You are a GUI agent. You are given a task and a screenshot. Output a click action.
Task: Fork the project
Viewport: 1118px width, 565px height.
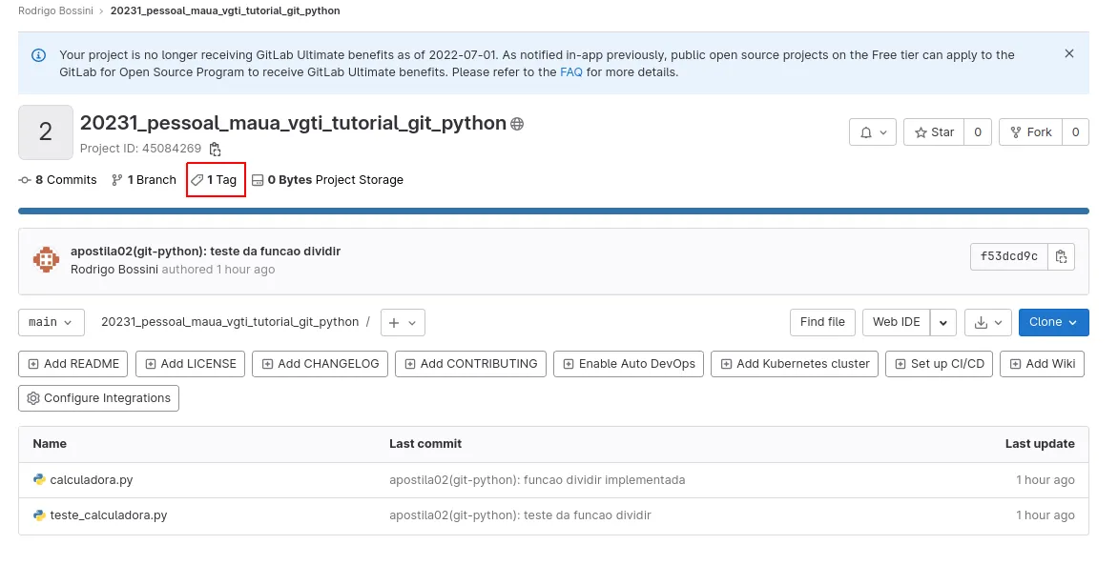pyautogui.click(x=1031, y=132)
